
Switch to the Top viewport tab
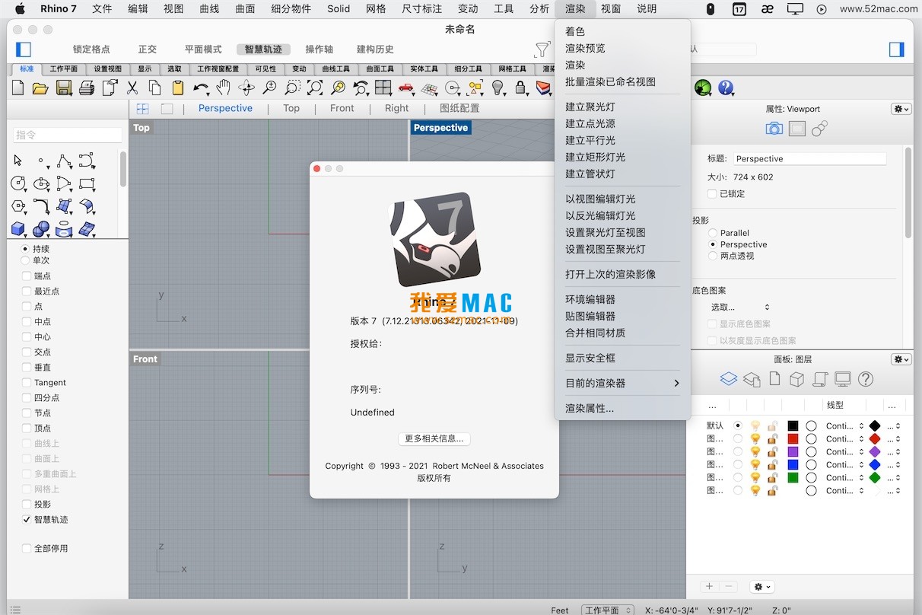coord(291,108)
